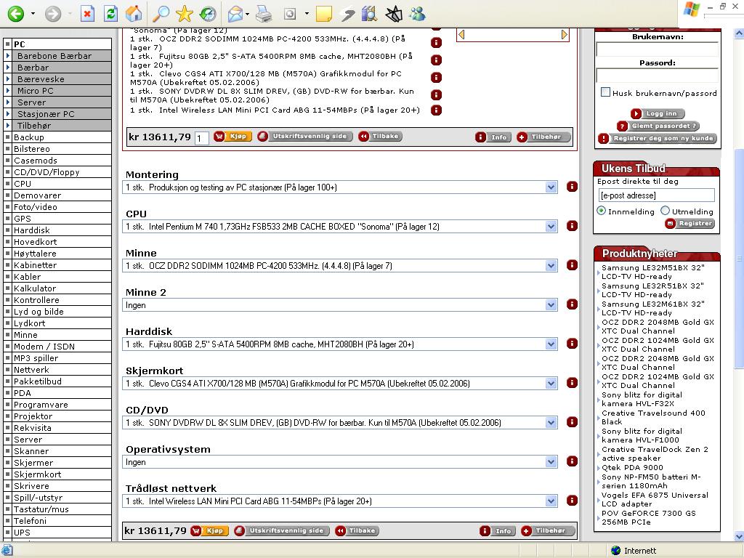Click page scrollbar down arrow
The width and height of the screenshot is (744, 558).
(x=739, y=537)
